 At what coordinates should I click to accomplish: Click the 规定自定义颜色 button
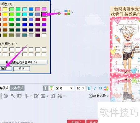23,62
